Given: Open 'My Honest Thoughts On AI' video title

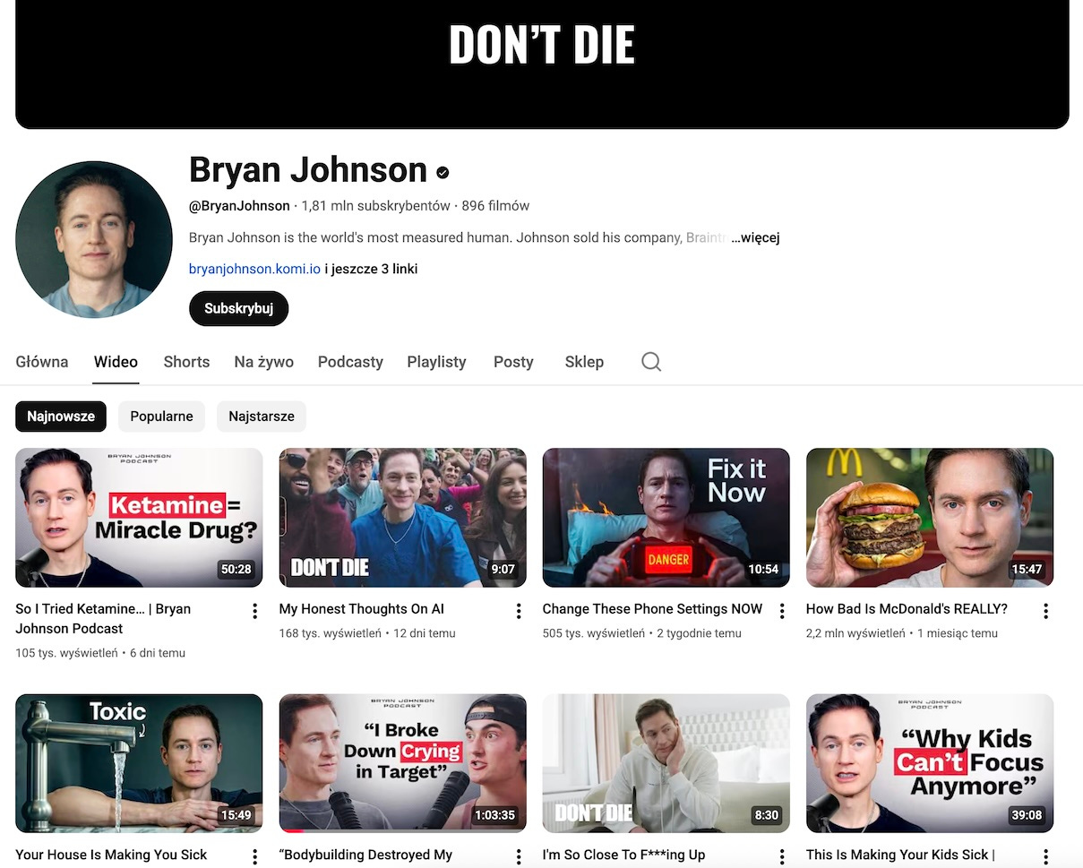Looking at the screenshot, I should click(362, 609).
